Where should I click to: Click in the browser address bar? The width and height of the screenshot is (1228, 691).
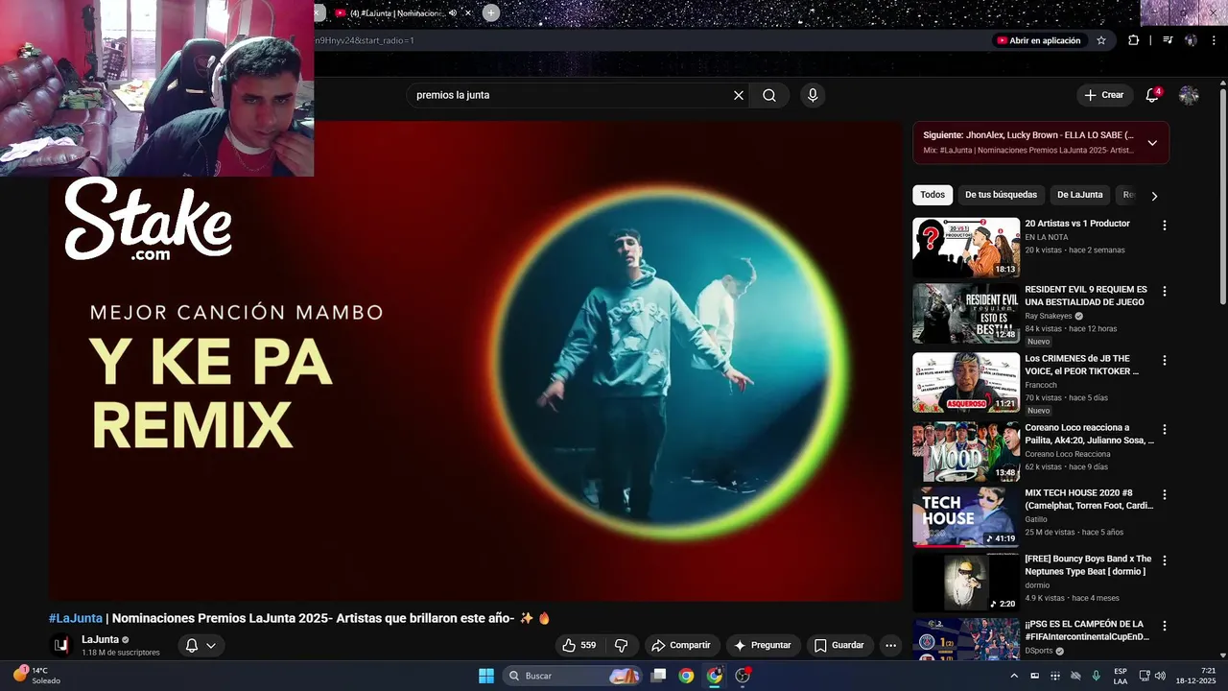pyautogui.click(x=652, y=40)
